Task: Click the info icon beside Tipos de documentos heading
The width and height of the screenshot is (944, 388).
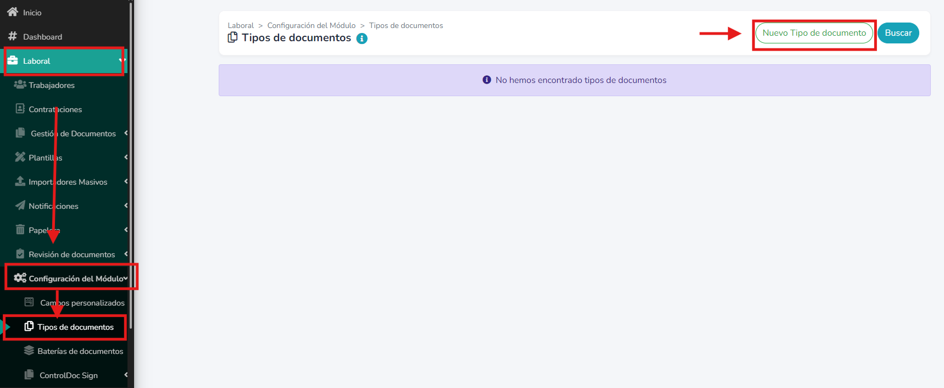Action: click(x=362, y=38)
